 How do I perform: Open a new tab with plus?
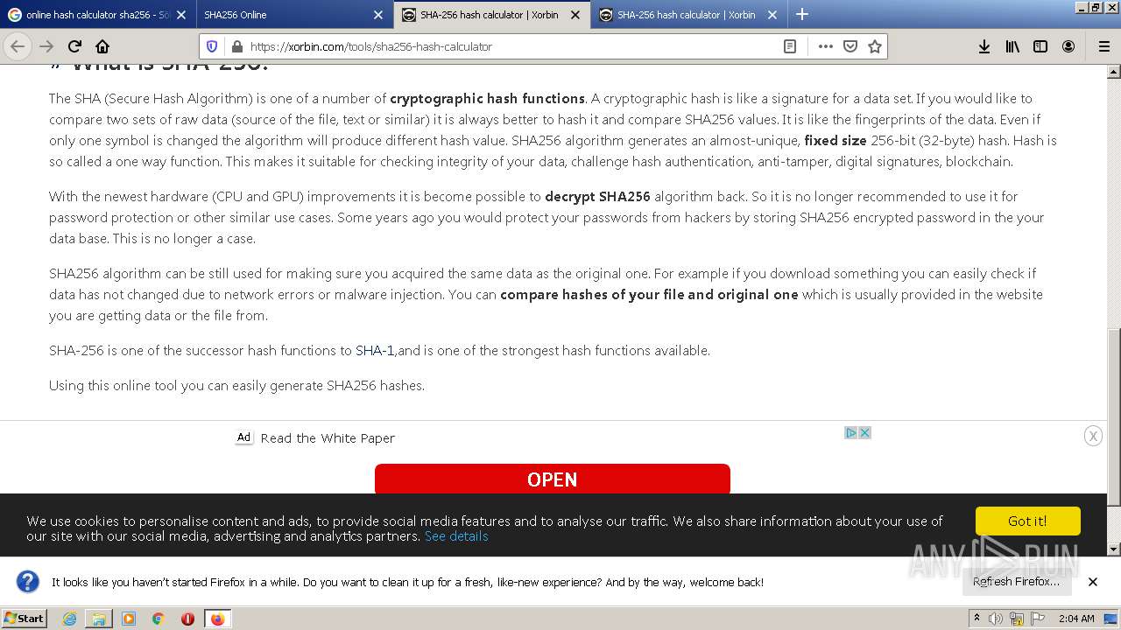[801, 14]
